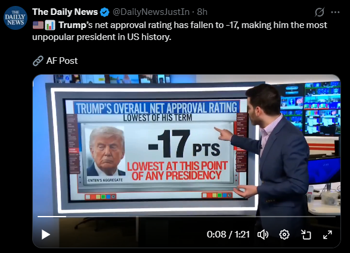Click the bold Trump text in post
Image resolution: width=350 pixels, height=253 pixels.
tap(72, 25)
